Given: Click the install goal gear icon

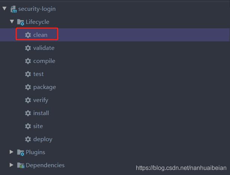Looking at the screenshot, I should pyautogui.click(x=28, y=113).
